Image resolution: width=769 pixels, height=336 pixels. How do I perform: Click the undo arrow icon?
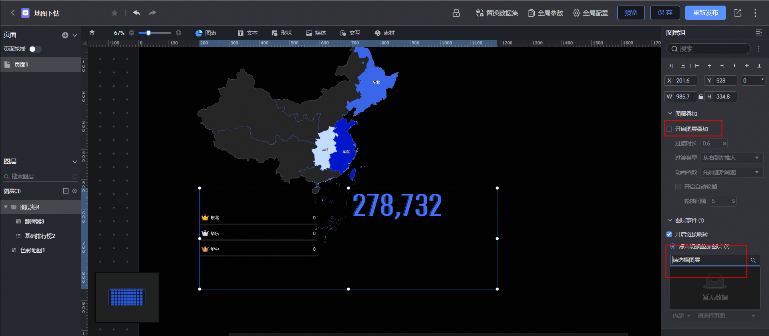(x=137, y=13)
